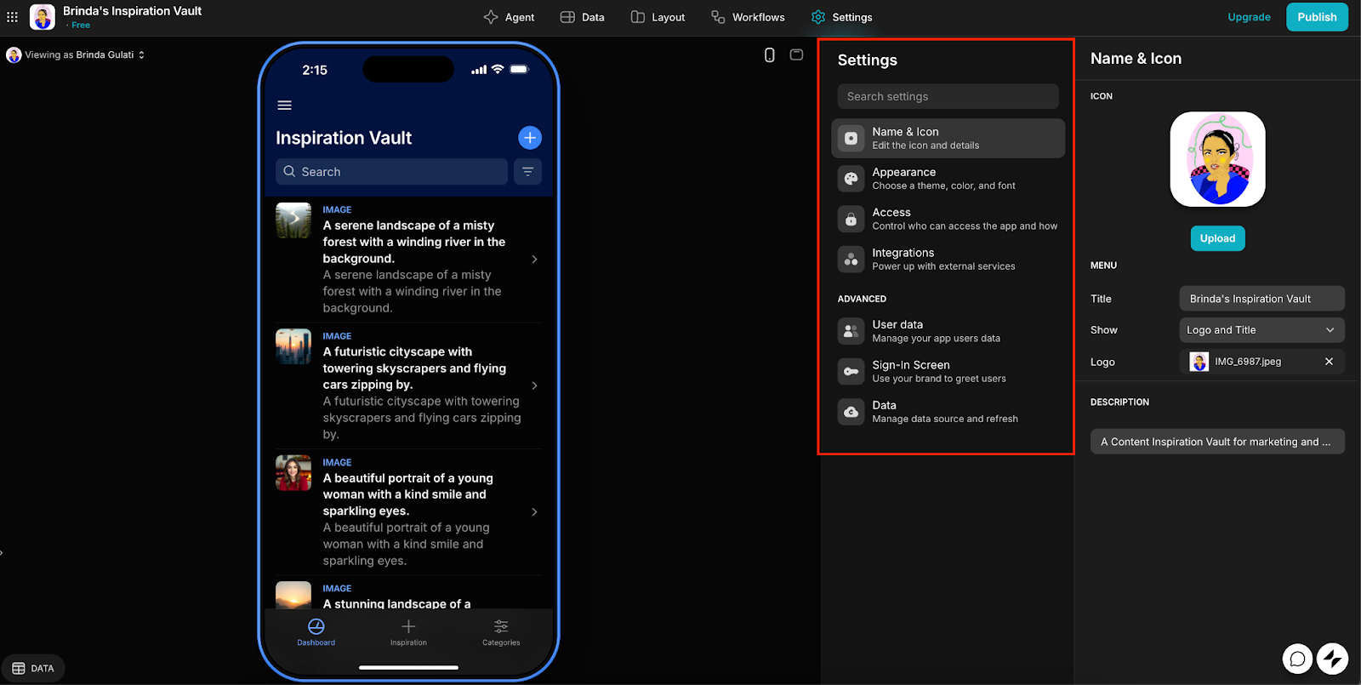
Task: Open the apps grid menu icon
Action: pyautogui.click(x=12, y=17)
